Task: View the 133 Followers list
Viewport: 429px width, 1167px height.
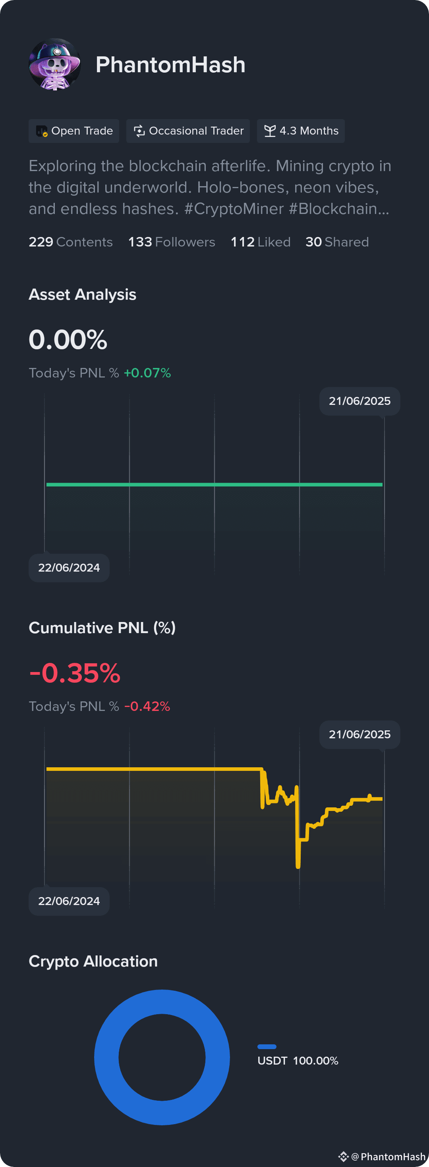Action: coord(172,242)
